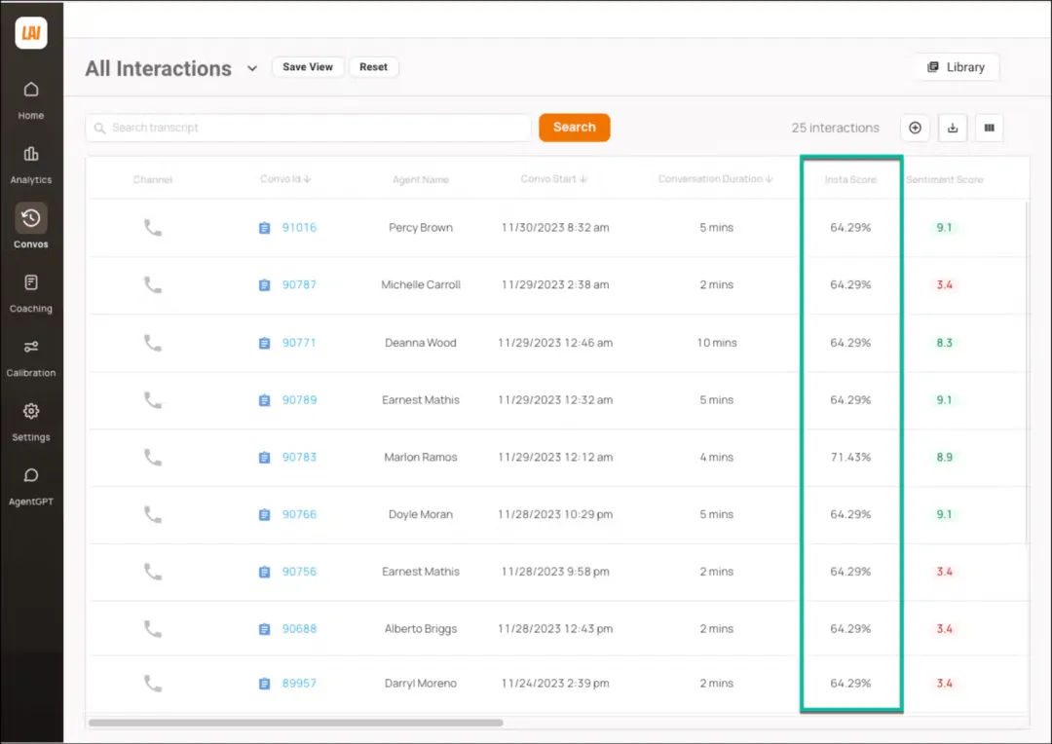Screen dimensions: 1052x744
Task: Click into Search transcript field
Action: (x=309, y=128)
